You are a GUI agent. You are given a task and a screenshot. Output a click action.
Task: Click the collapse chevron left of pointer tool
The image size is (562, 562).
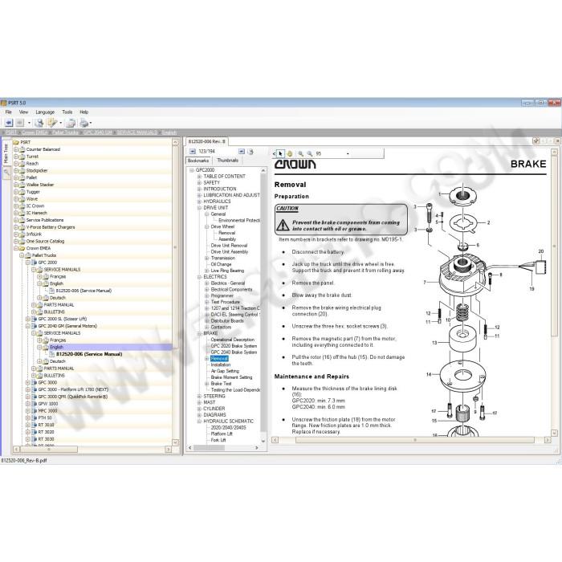275,154
